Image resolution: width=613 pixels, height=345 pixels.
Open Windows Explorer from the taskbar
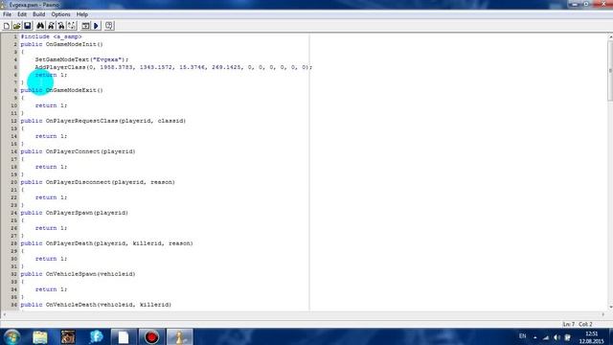tap(40, 336)
